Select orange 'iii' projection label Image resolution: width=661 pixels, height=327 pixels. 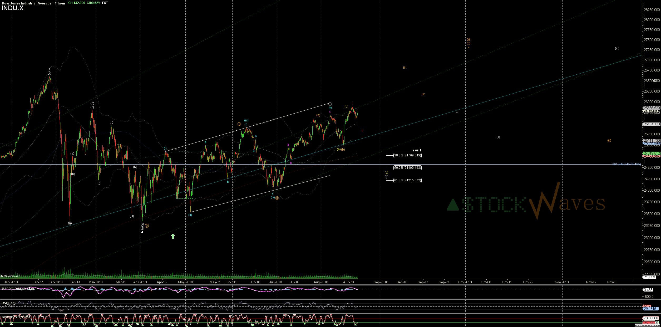(x=404, y=68)
